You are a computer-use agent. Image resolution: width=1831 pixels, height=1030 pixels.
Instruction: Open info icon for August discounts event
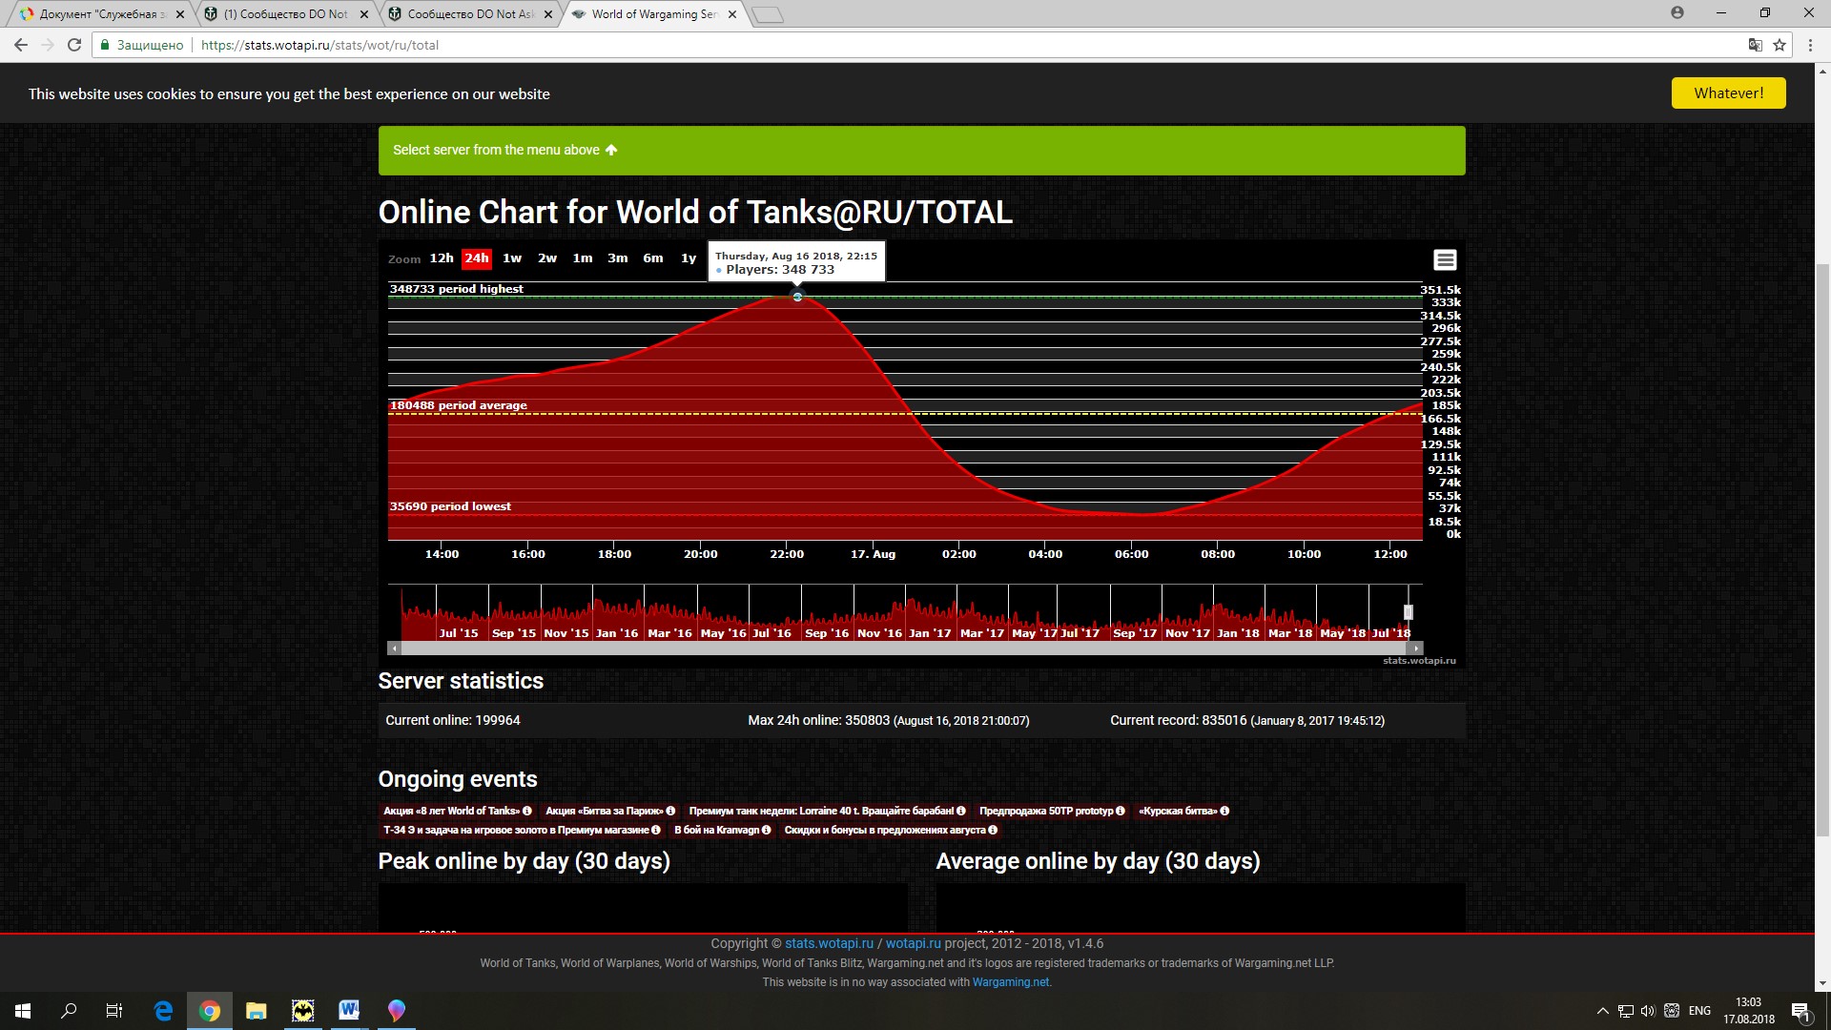(993, 830)
